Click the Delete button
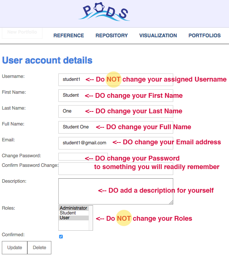 click(x=40, y=248)
